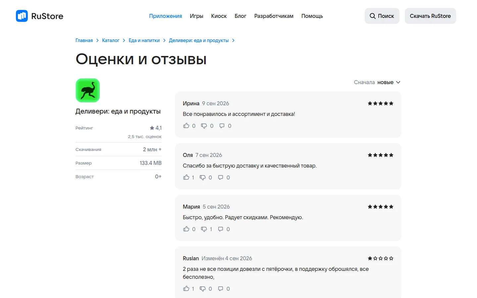Open the Приложения menu item
This screenshot has width=477, height=298.
click(165, 16)
